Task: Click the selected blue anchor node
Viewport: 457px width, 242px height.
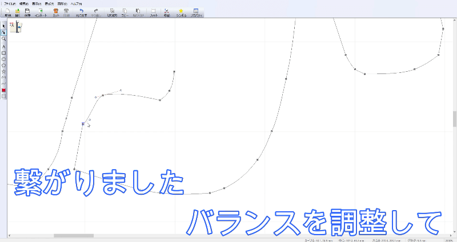Action: (x=83, y=124)
